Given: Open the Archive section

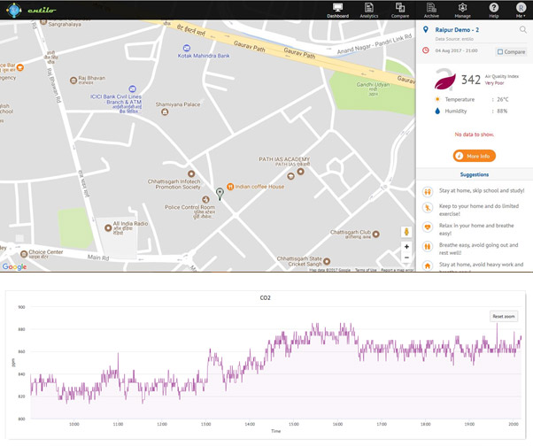Looking at the screenshot, I should click(431, 11).
